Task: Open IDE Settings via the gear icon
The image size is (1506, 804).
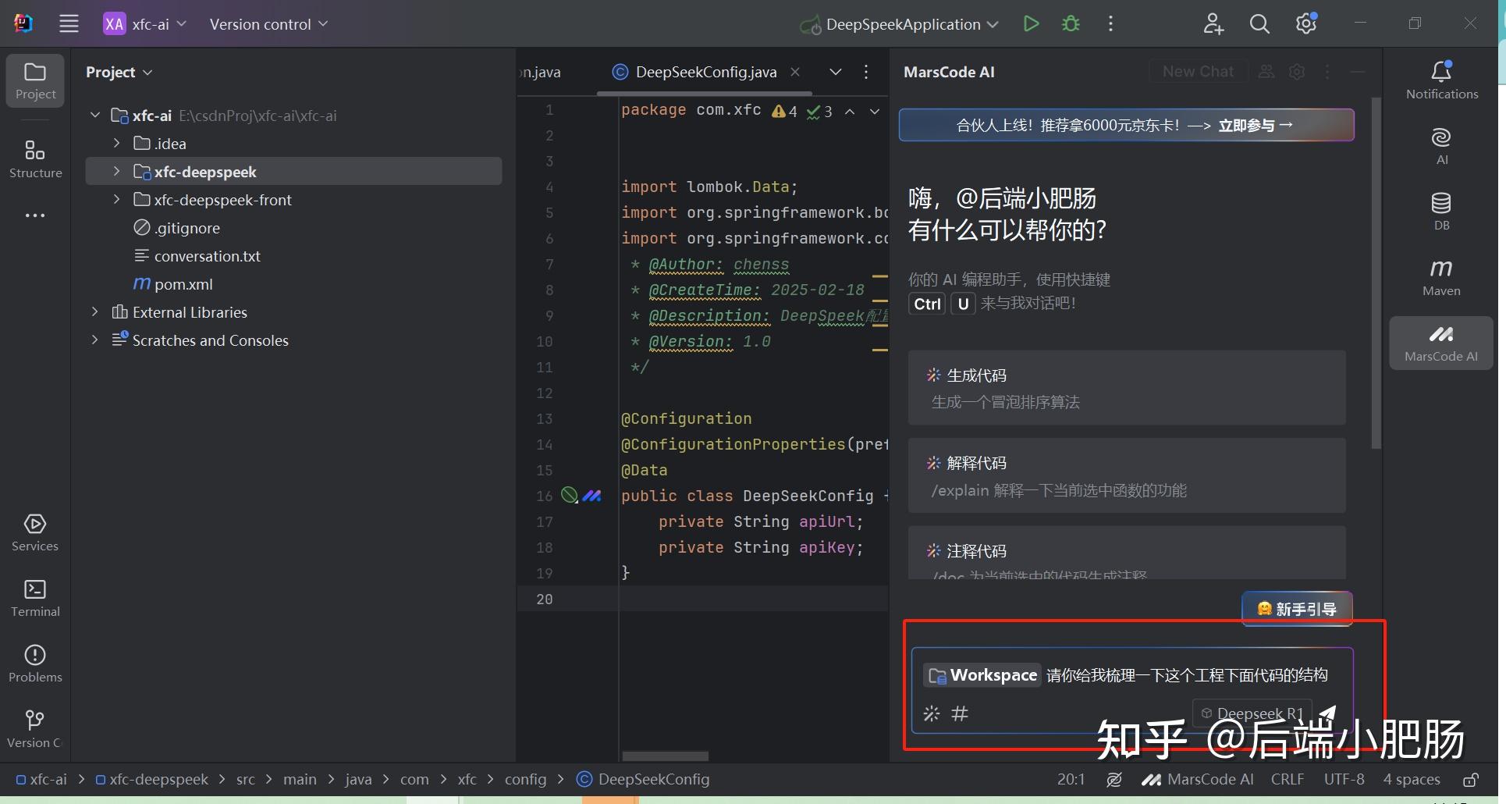Action: pos(1305,23)
